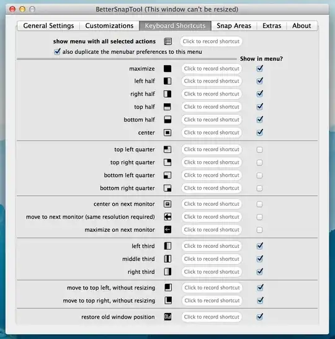
Task: Click the maximize action icon
Action: [x=167, y=69]
